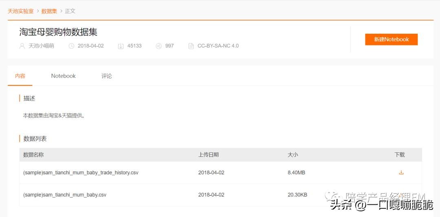
Task: Open the CC-BY-SA-NC 4.0 license text
Action: pyautogui.click(x=218, y=46)
